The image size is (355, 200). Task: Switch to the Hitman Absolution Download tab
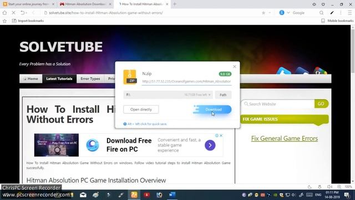[x=85, y=4]
